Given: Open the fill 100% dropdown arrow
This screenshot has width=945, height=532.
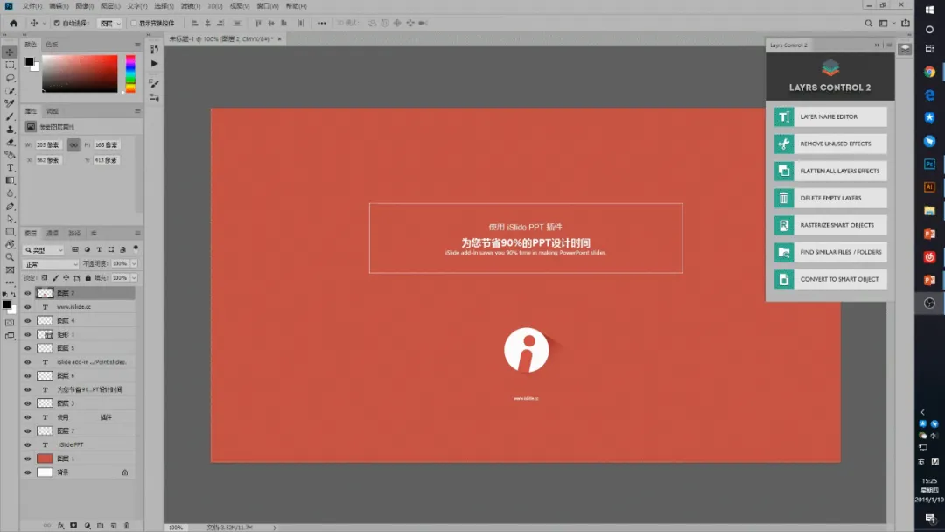Looking at the screenshot, I should [x=134, y=277].
